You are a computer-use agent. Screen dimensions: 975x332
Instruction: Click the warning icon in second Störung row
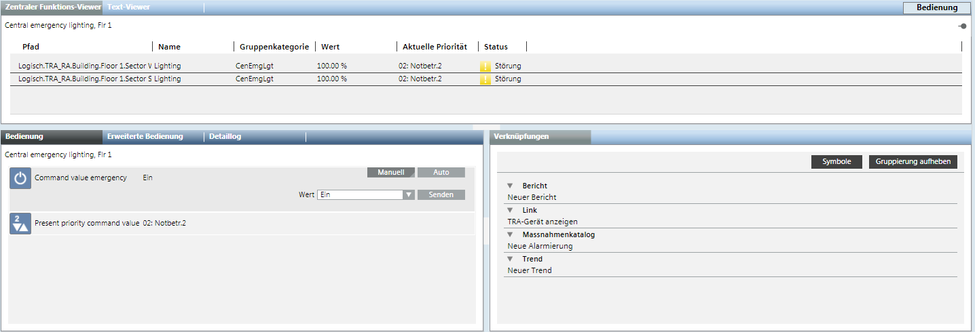(x=485, y=79)
